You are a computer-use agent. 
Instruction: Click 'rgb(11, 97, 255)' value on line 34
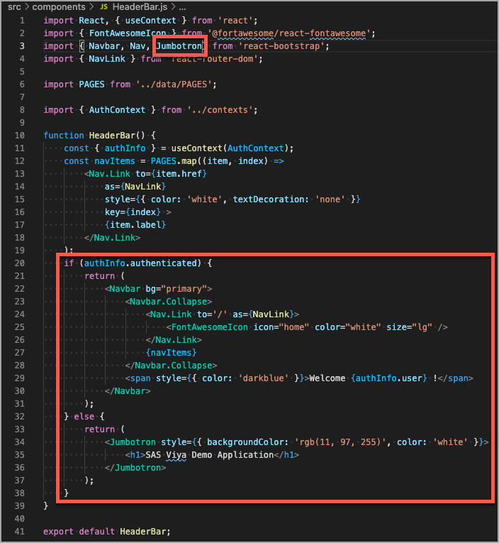[340, 442]
